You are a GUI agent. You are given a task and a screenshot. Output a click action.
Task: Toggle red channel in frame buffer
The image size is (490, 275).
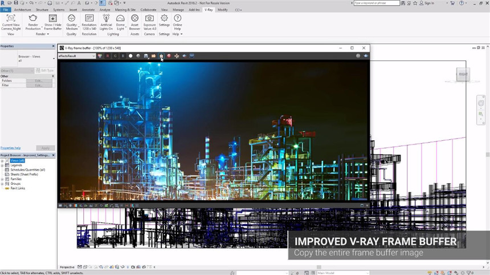108,56
